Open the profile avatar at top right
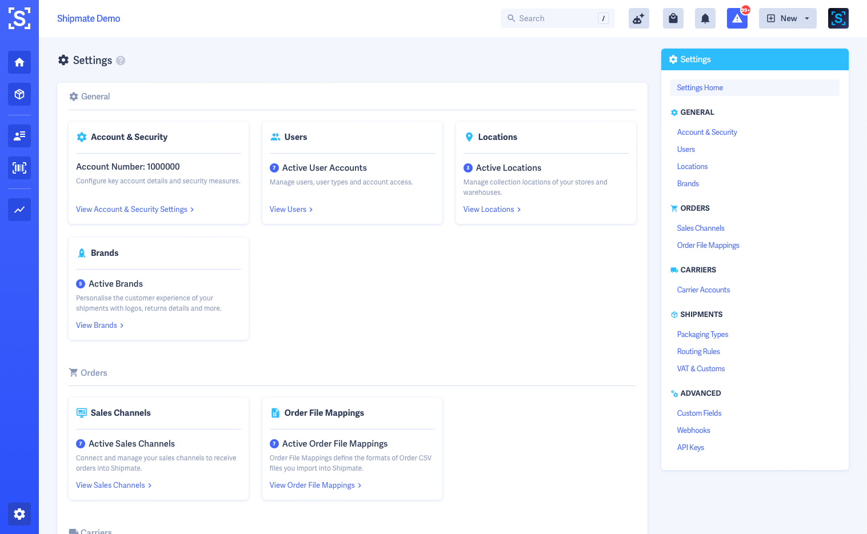 (x=838, y=18)
